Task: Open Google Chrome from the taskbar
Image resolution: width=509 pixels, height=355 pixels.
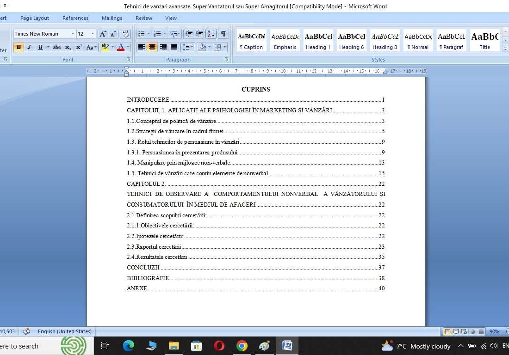Action: pos(242,346)
